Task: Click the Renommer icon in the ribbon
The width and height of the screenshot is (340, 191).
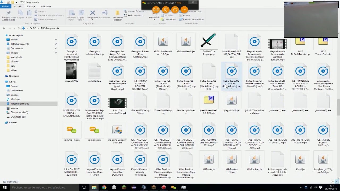Action: 105,13
